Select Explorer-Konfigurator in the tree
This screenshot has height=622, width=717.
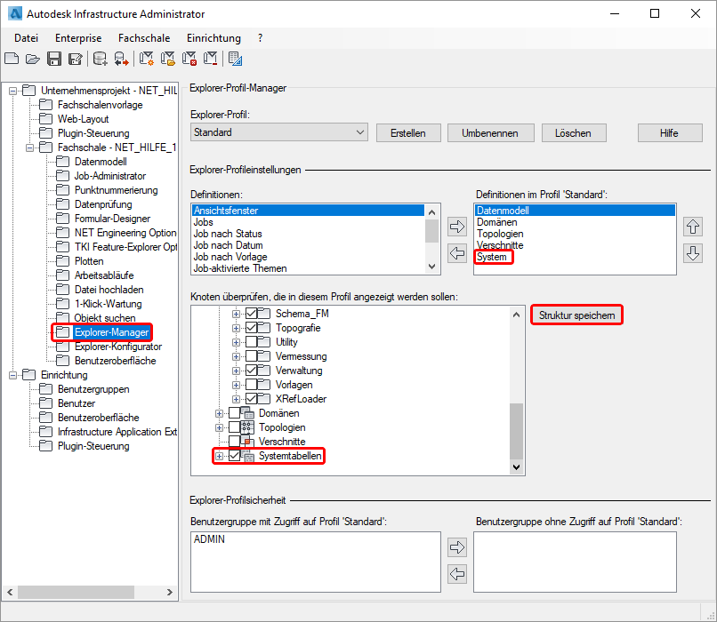[x=118, y=347]
